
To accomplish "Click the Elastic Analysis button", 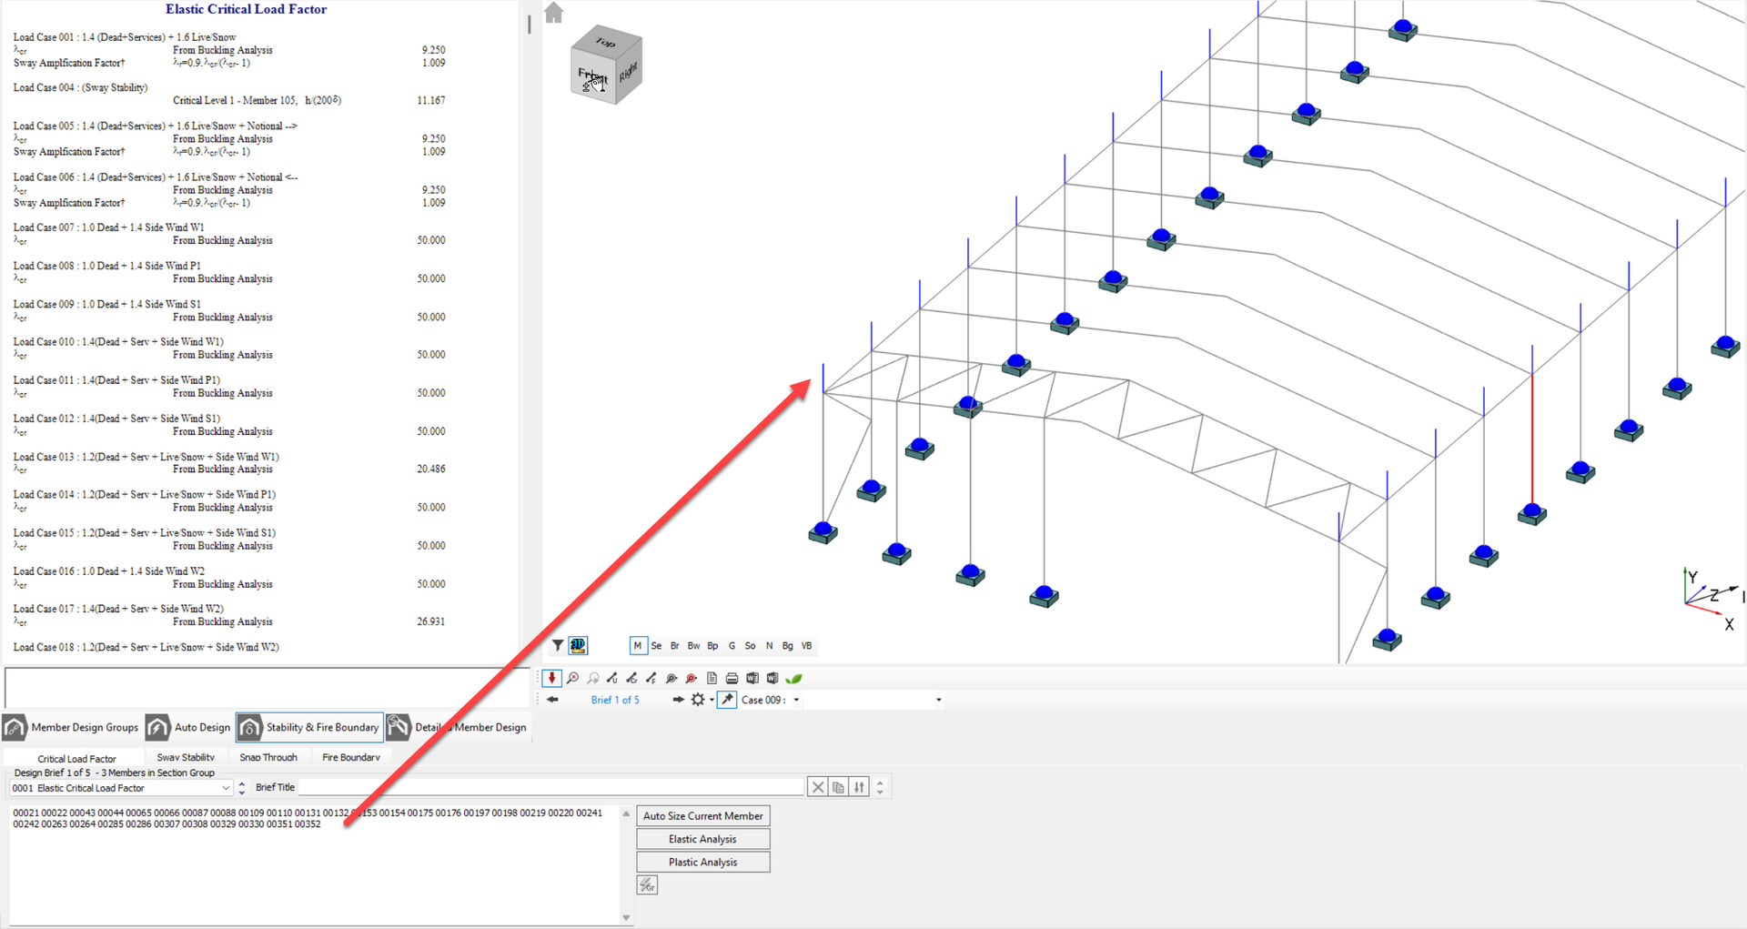I will 702,839.
